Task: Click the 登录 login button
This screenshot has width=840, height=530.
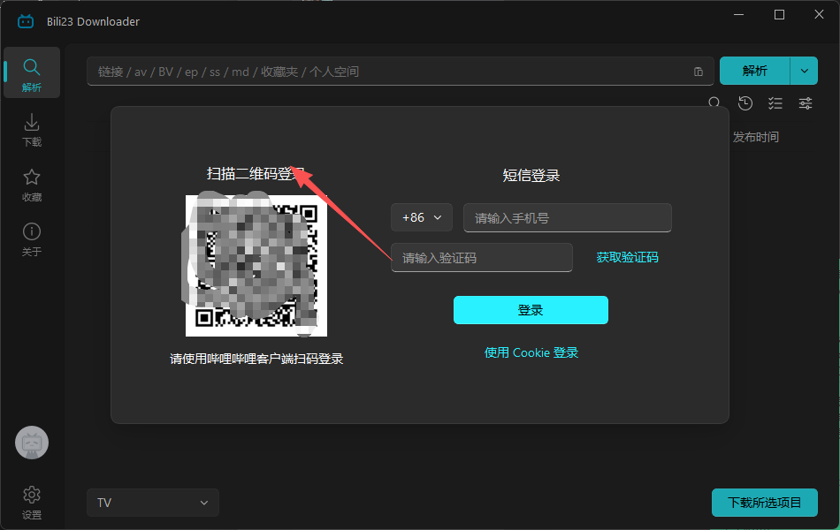Action: click(531, 310)
